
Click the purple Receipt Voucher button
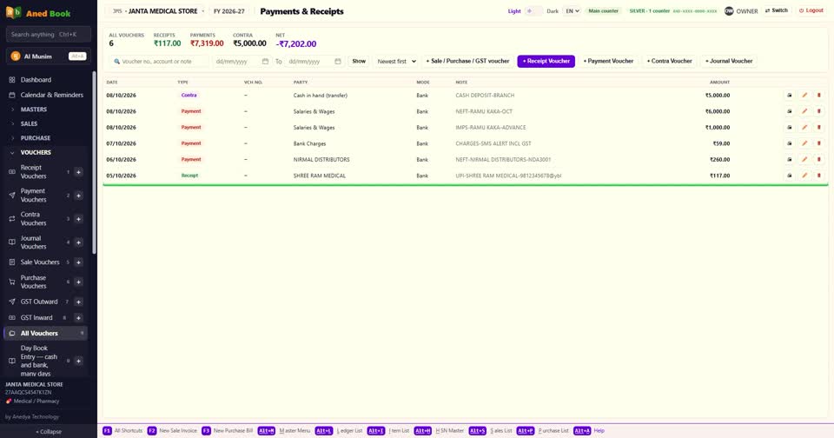point(546,61)
